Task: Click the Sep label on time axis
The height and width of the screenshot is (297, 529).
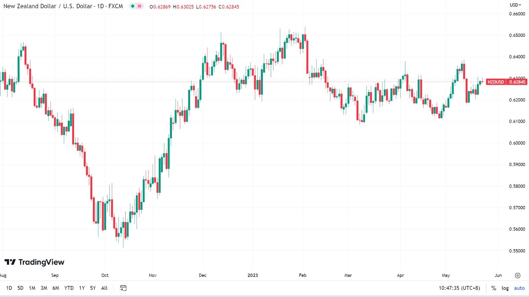Action: 55,275
